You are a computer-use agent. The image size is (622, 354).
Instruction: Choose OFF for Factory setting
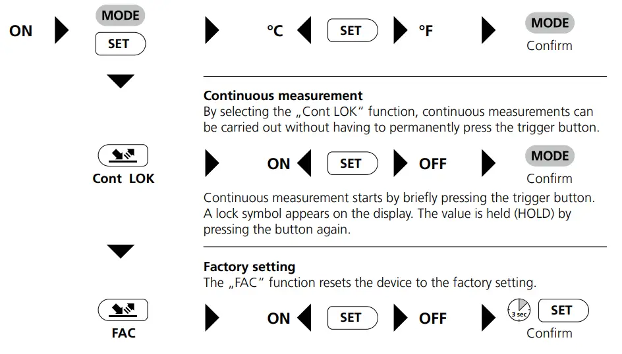(x=432, y=318)
